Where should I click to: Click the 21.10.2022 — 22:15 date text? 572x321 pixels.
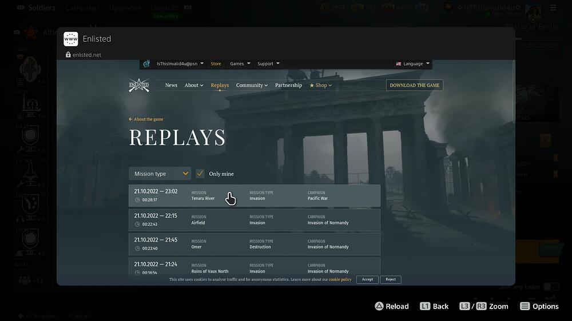pyautogui.click(x=156, y=216)
